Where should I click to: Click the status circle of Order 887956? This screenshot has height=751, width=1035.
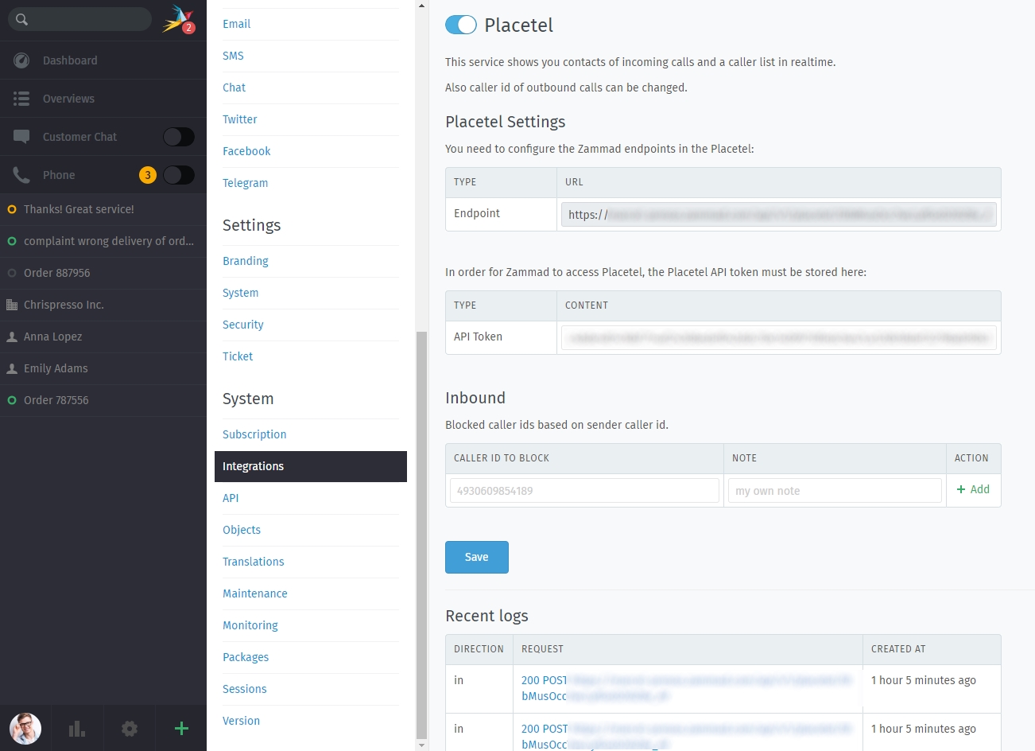(x=12, y=273)
